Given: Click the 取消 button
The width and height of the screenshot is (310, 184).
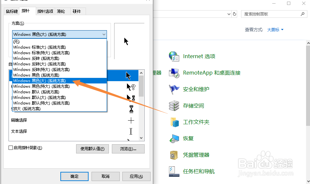Looking at the screenshot, I should tap(106, 176).
